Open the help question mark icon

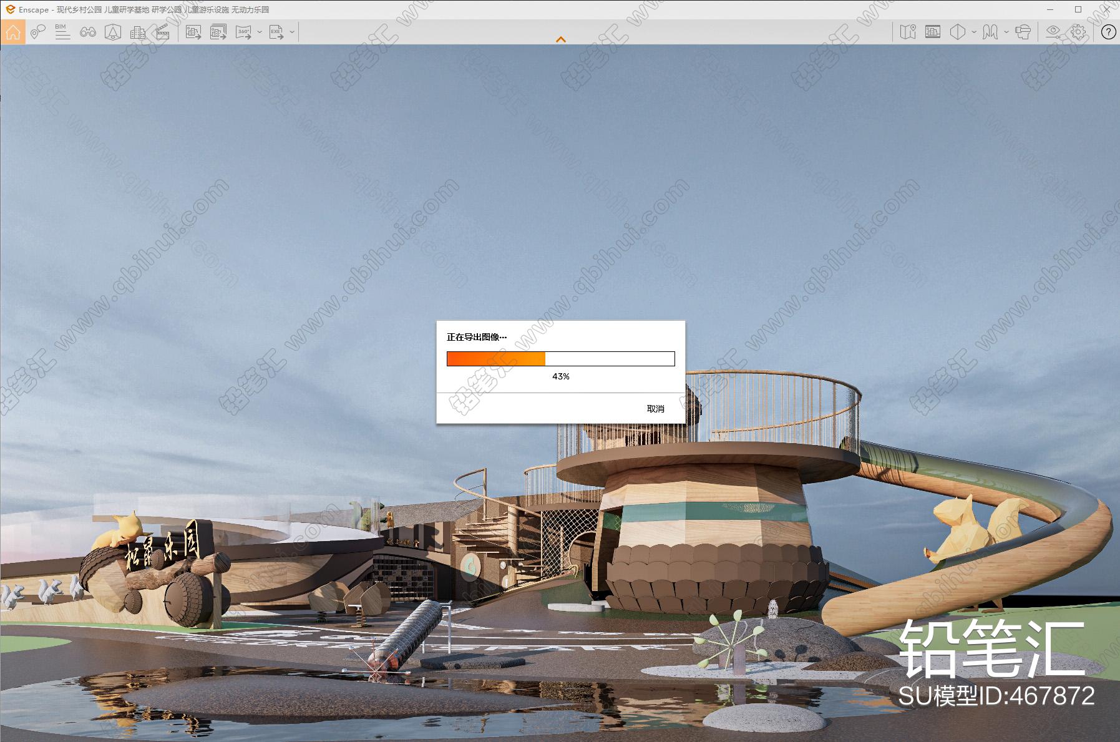1108,32
